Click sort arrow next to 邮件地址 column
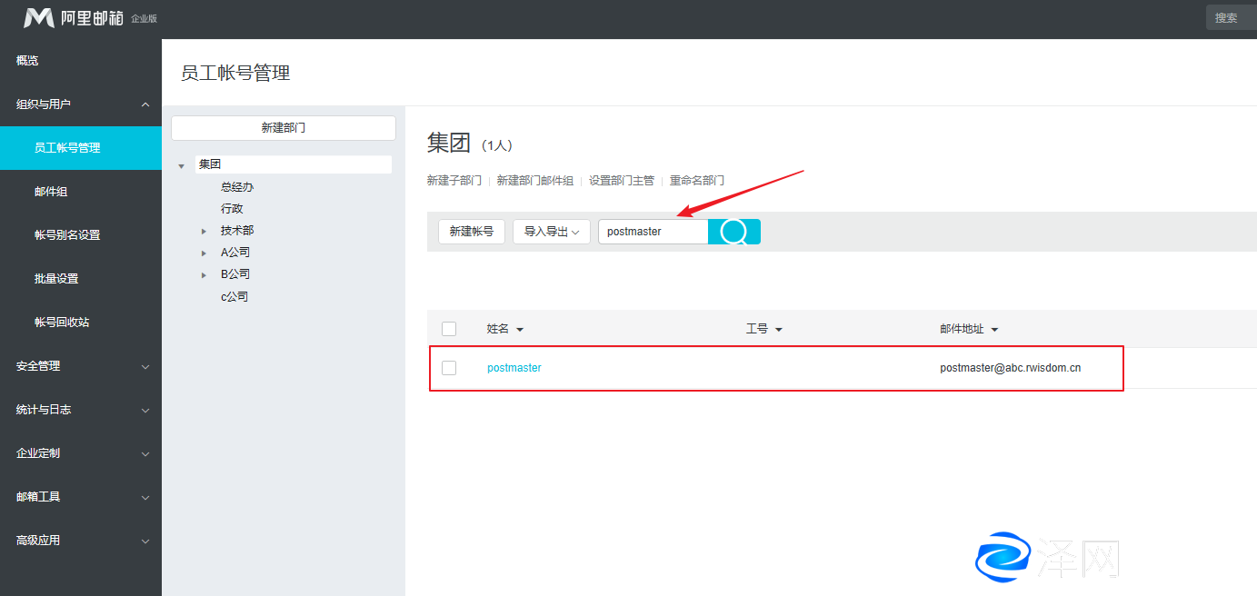 click(x=994, y=330)
